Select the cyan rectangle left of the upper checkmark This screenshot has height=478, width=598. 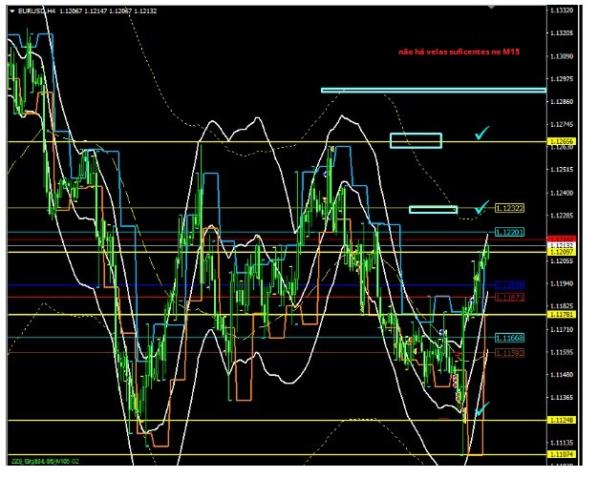[x=416, y=140]
